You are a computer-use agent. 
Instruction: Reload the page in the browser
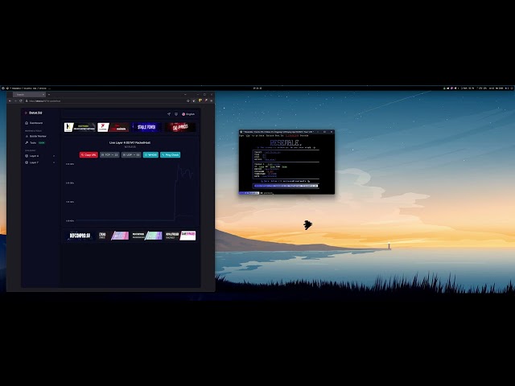pos(21,101)
